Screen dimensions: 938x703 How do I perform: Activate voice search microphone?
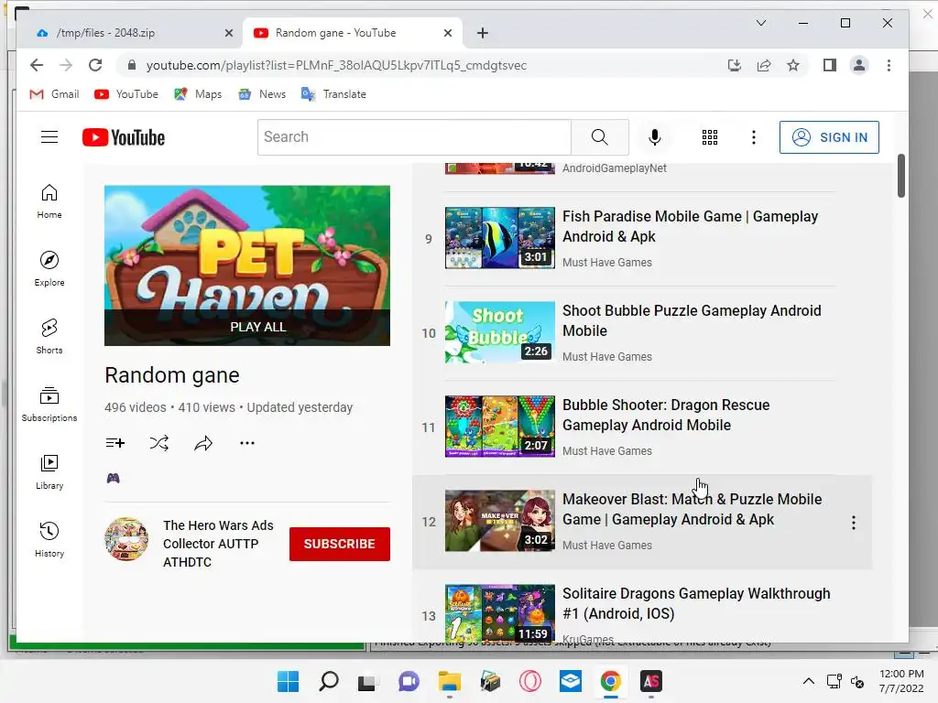655,137
